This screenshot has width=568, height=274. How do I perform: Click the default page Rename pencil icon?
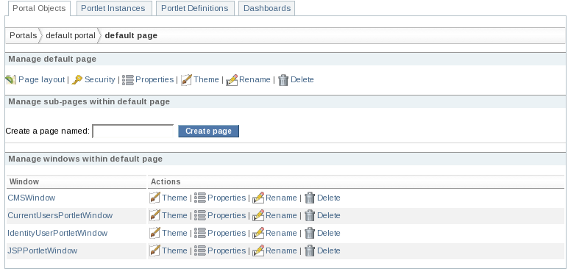232,79
